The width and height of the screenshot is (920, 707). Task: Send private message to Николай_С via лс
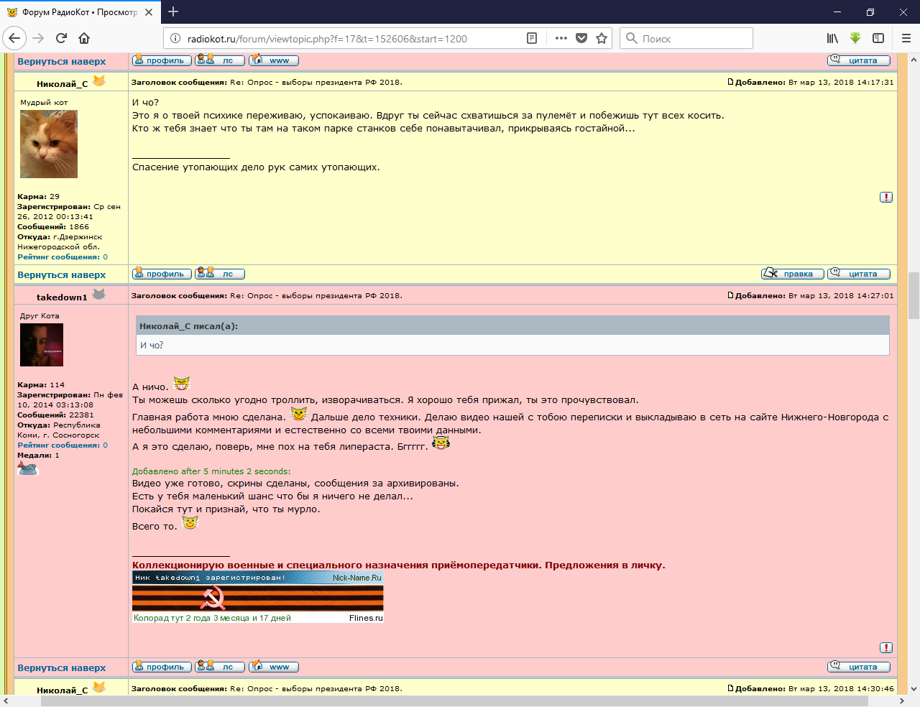point(220,274)
